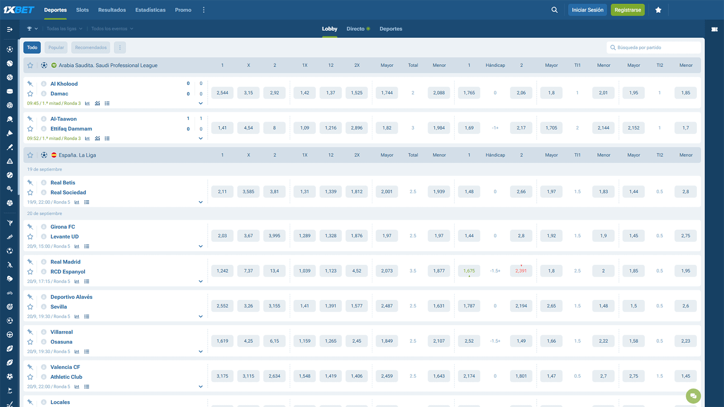The width and height of the screenshot is (724, 407).
Task: Open live bar graph for Al-Taawon match
Action: (97, 139)
